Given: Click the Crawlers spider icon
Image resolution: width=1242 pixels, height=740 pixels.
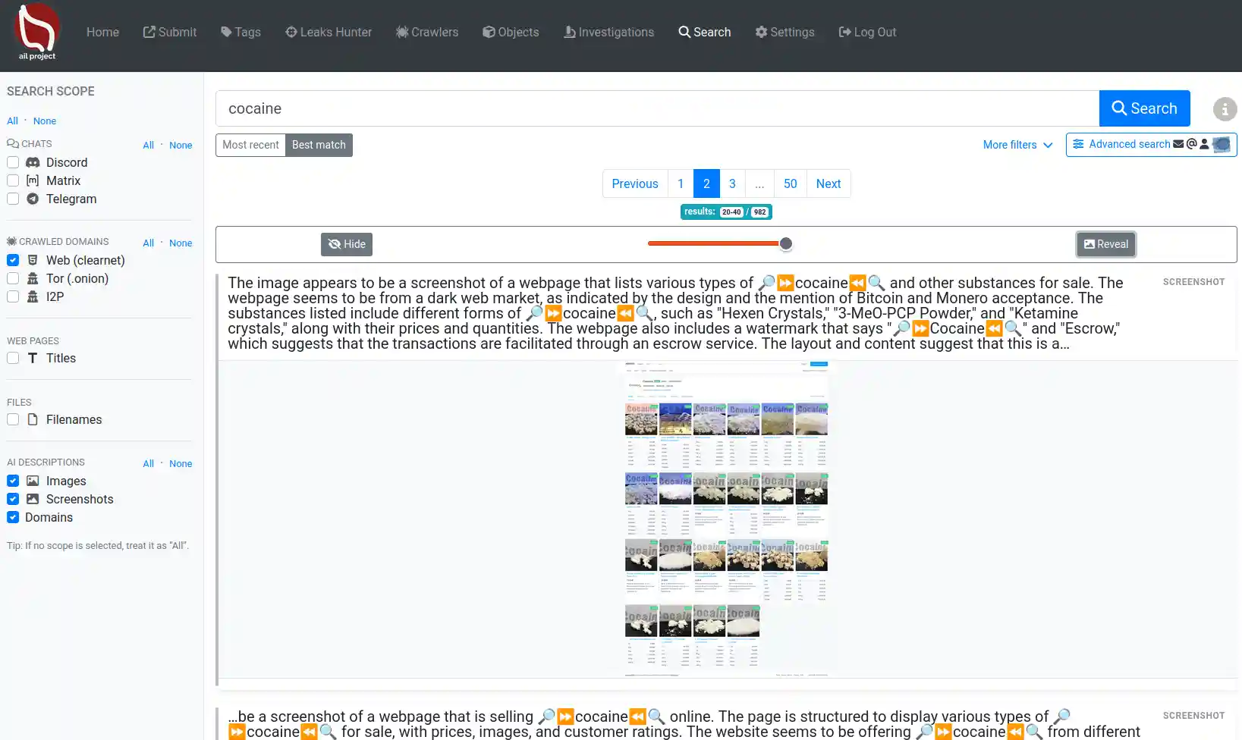Looking at the screenshot, I should [x=402, y=32].
